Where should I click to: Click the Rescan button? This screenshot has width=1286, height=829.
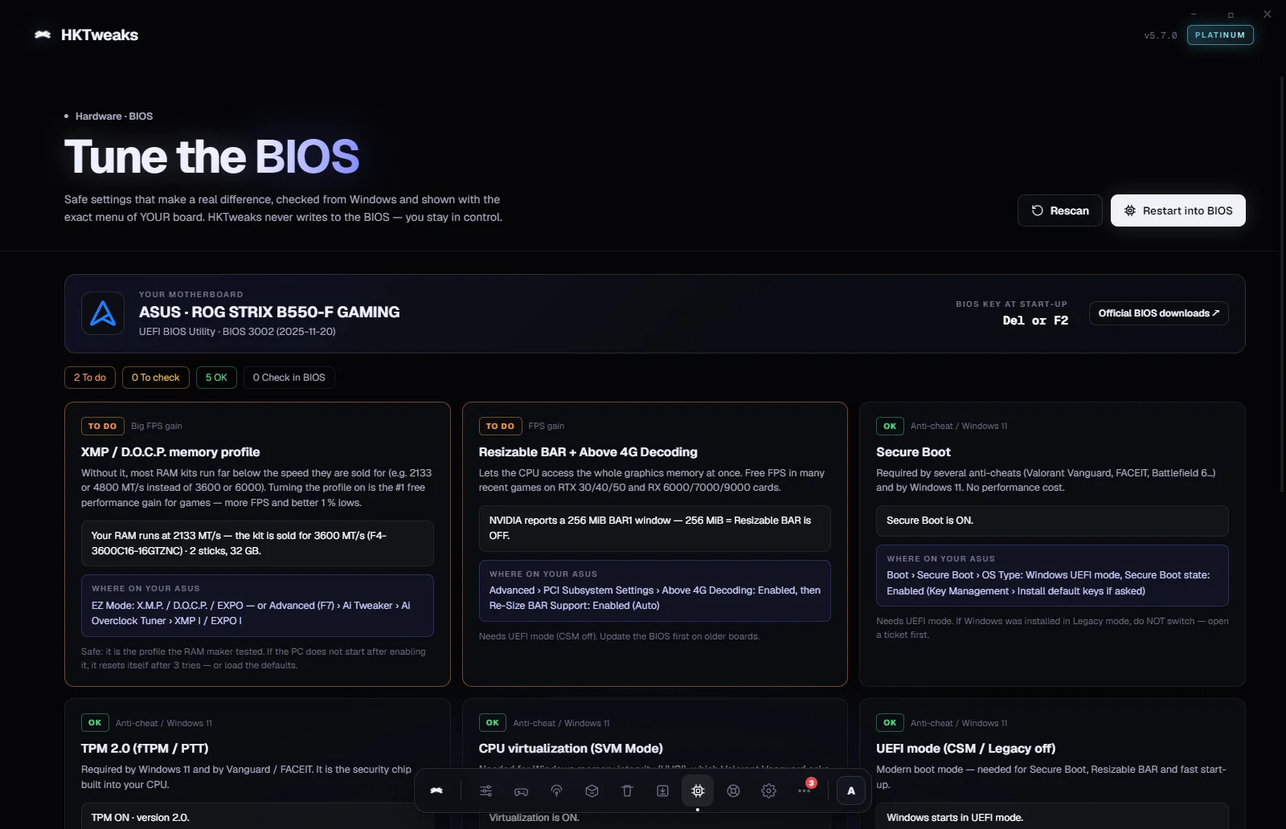point(1060,210)
